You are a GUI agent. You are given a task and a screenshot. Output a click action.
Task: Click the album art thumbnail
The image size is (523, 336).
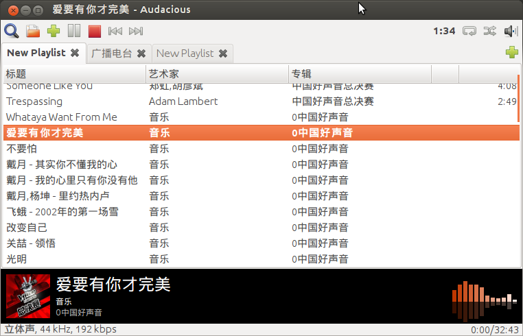pos(28,296)
